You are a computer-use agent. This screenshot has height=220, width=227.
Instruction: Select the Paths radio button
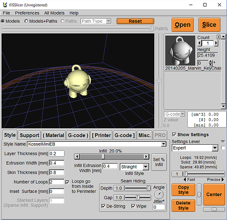coord(62,21)
